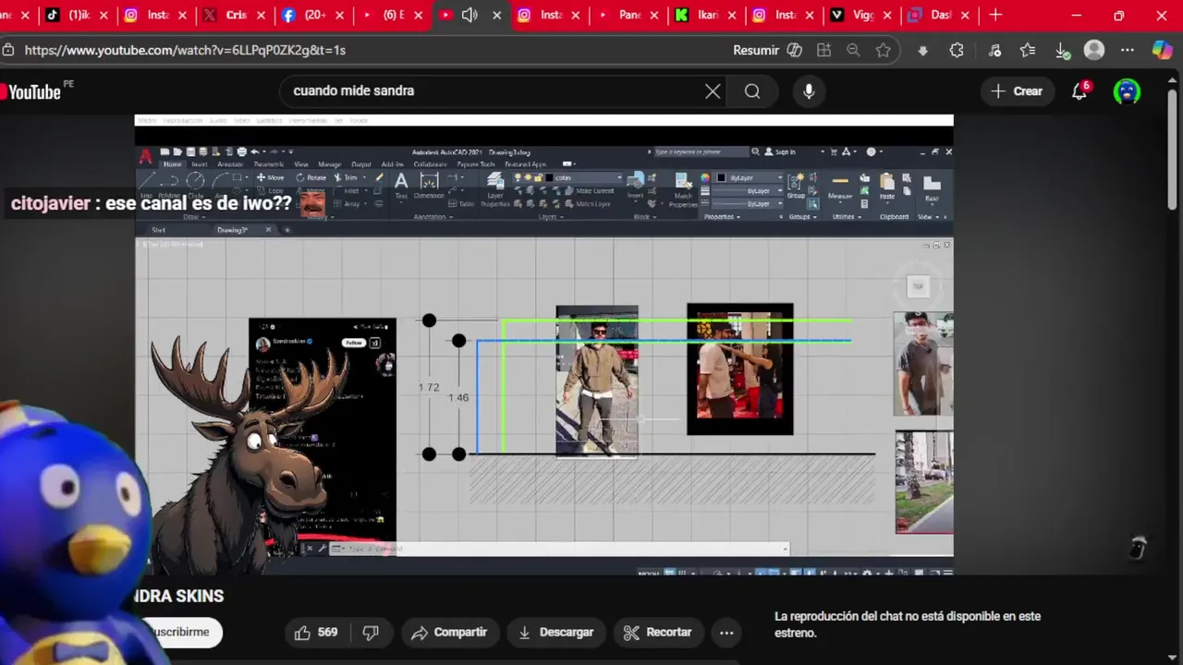Screen dimensions: 1183x665
Task: Open the browser profile avatar
Action: tap(1094, 50)
